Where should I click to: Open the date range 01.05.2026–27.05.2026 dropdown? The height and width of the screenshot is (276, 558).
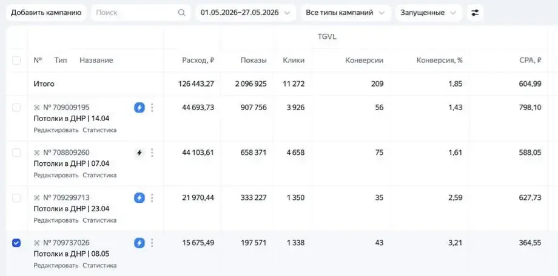coord(246,13)
